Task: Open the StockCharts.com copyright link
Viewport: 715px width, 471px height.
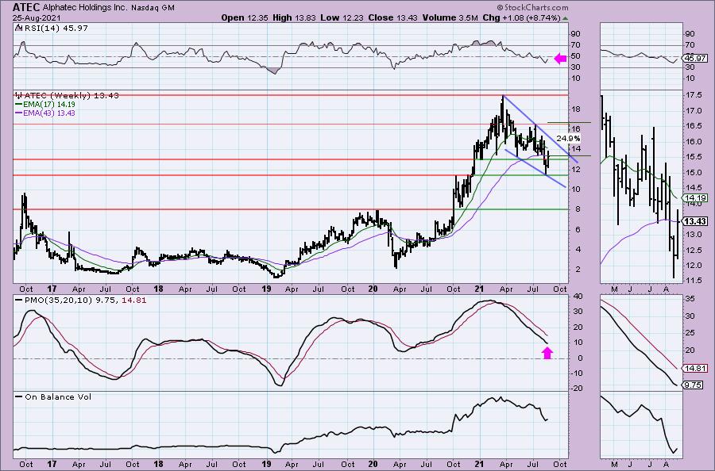Action: (x=532, y=7)
